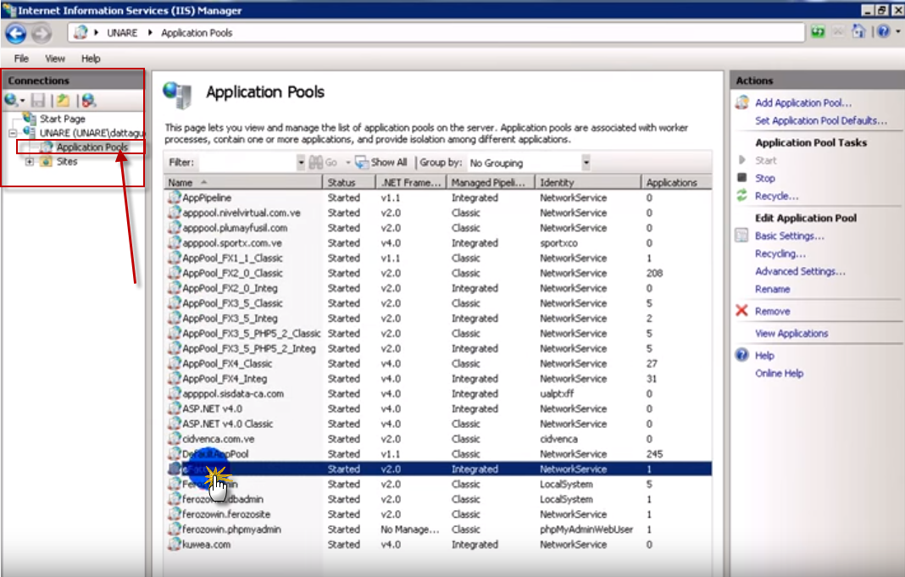Click the red Remove X icon
The width and height of the screenshot is (905, 577).
click(x=741, y=311)
